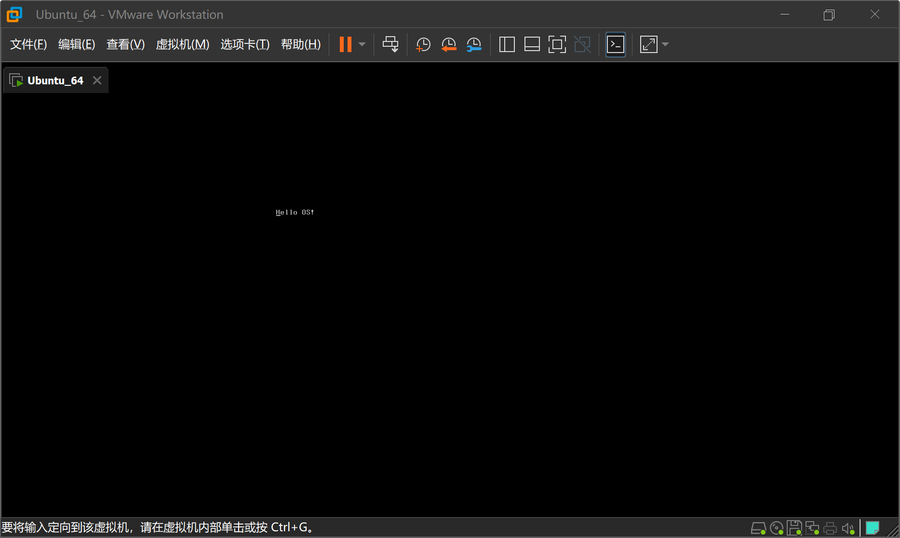
Task: Click the network adapter status icon
Action: pos(813,528)
